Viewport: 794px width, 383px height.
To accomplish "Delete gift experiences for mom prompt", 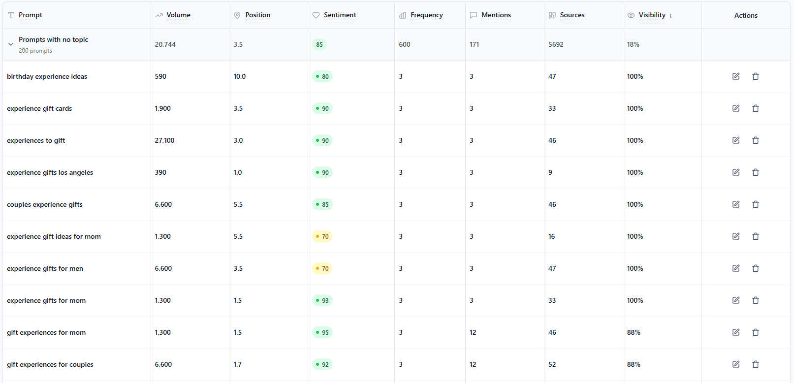I will [x=756, y=332].
